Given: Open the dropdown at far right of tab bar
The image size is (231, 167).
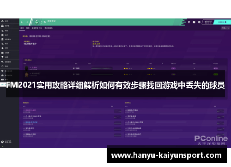Looking at the screenshot, I should click(x=225, y=28).
